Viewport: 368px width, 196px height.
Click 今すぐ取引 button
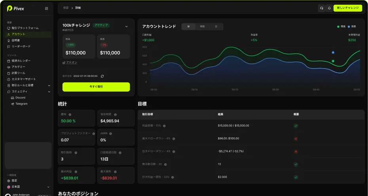[96, 87]
